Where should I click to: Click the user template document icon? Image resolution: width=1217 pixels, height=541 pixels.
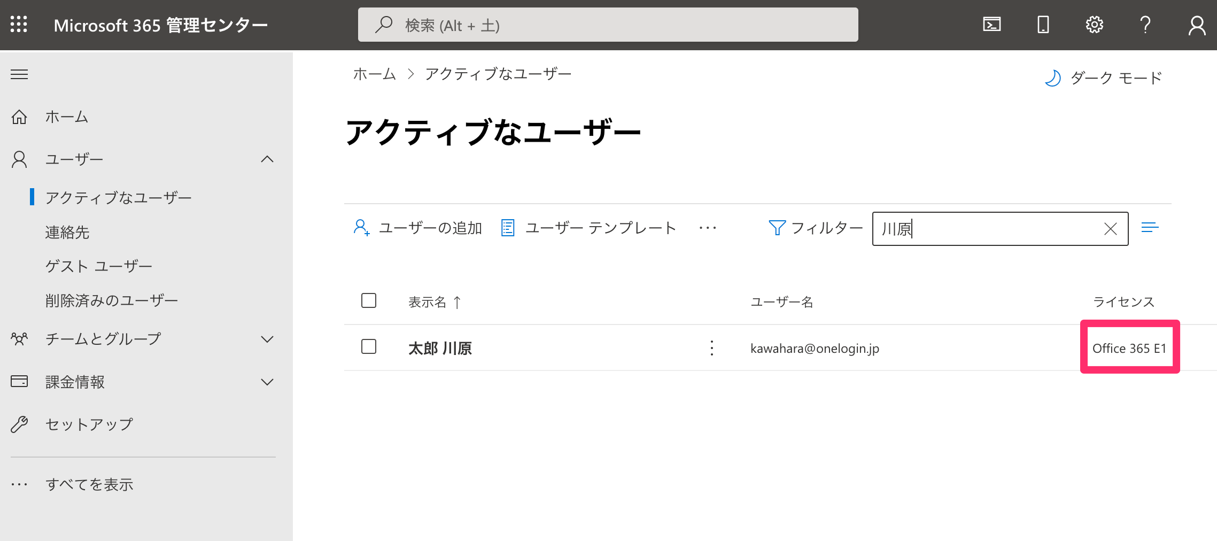[x=508, y=228]
